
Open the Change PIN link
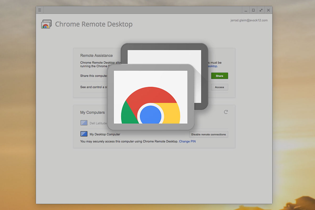tap(187, 141)
